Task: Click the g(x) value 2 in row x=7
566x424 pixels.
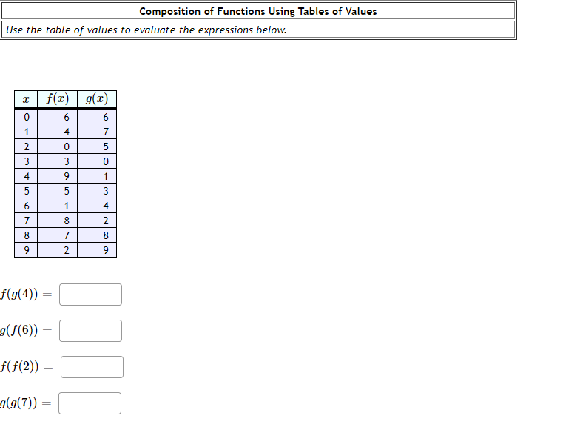Action: point(106,221)
